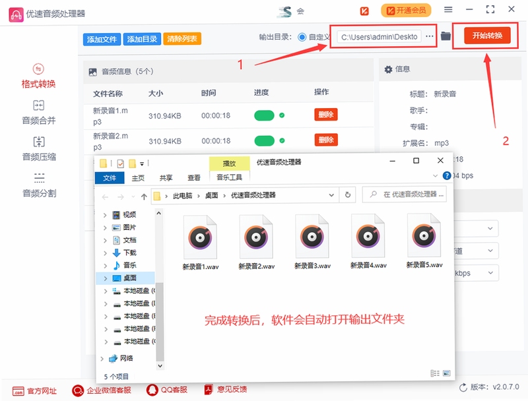This screenshot has width=528, height=401.
Task: Click progress bar of 新录音2.mp3
Action: pyautogui.click(x=265, y=140)
